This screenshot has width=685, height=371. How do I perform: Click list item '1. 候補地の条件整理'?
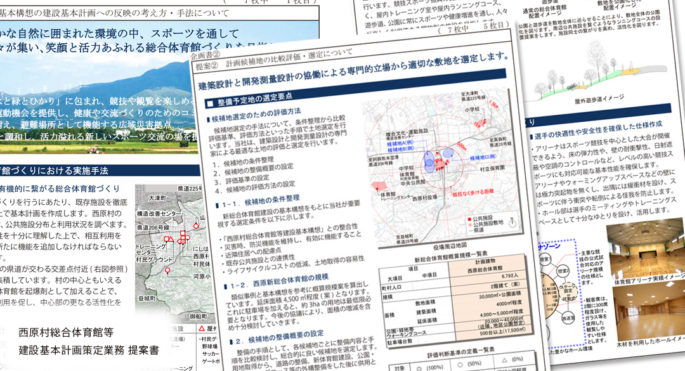[x=244, y=162]
